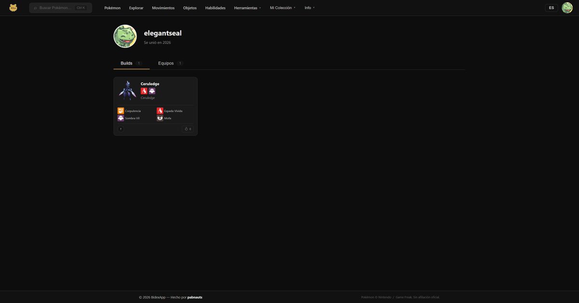
Task: Click the Nintendo / Game Freak disclaimer text
Action: click(400, 297)
